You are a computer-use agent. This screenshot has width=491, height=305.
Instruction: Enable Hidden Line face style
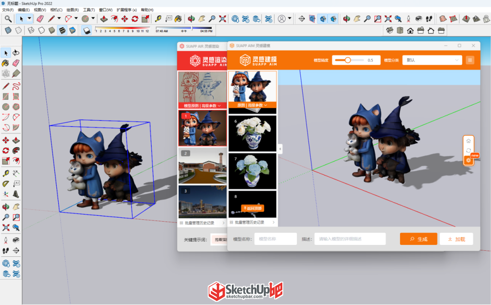pos(41,30)
